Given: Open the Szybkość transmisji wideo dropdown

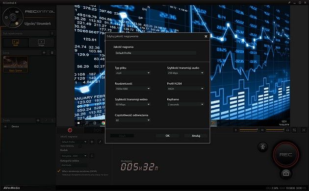Looking at the screenshot, I should pos(132,104).
